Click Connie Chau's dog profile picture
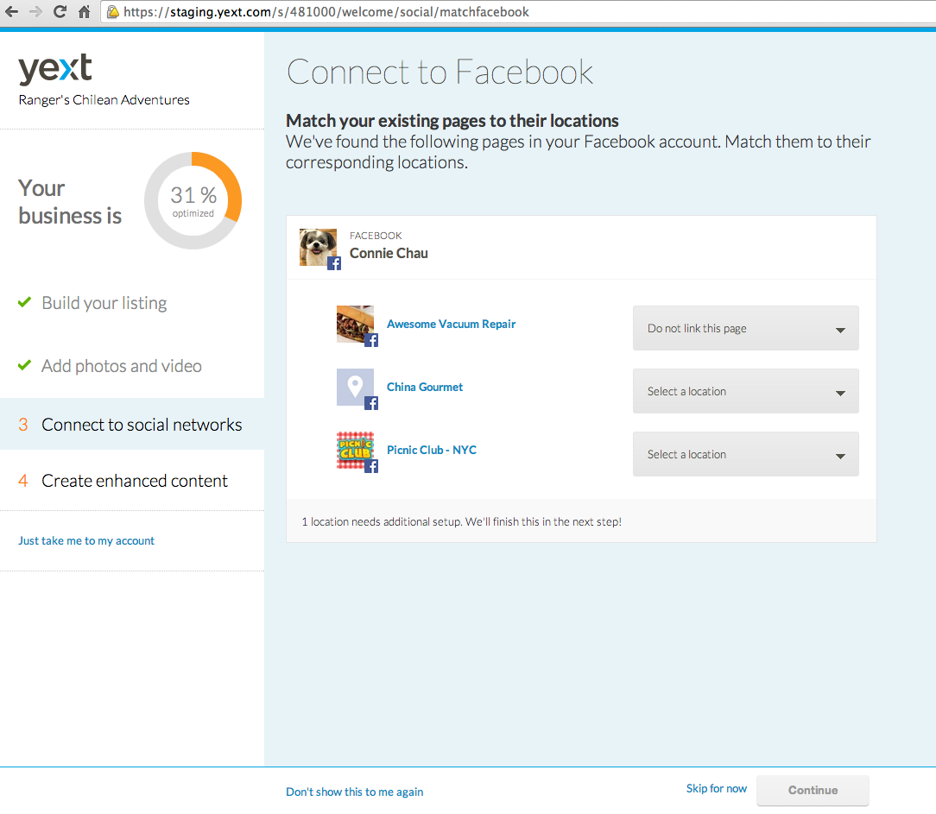 [318, 247]
